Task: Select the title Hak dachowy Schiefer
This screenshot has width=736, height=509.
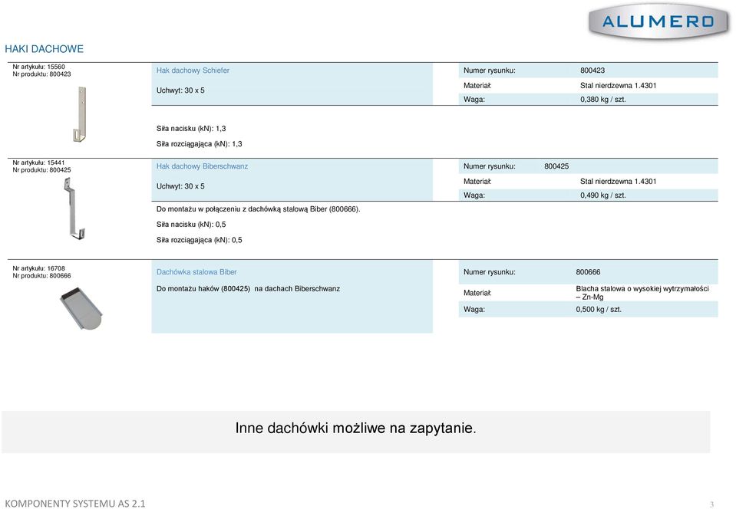Action: tap(193, 71)
